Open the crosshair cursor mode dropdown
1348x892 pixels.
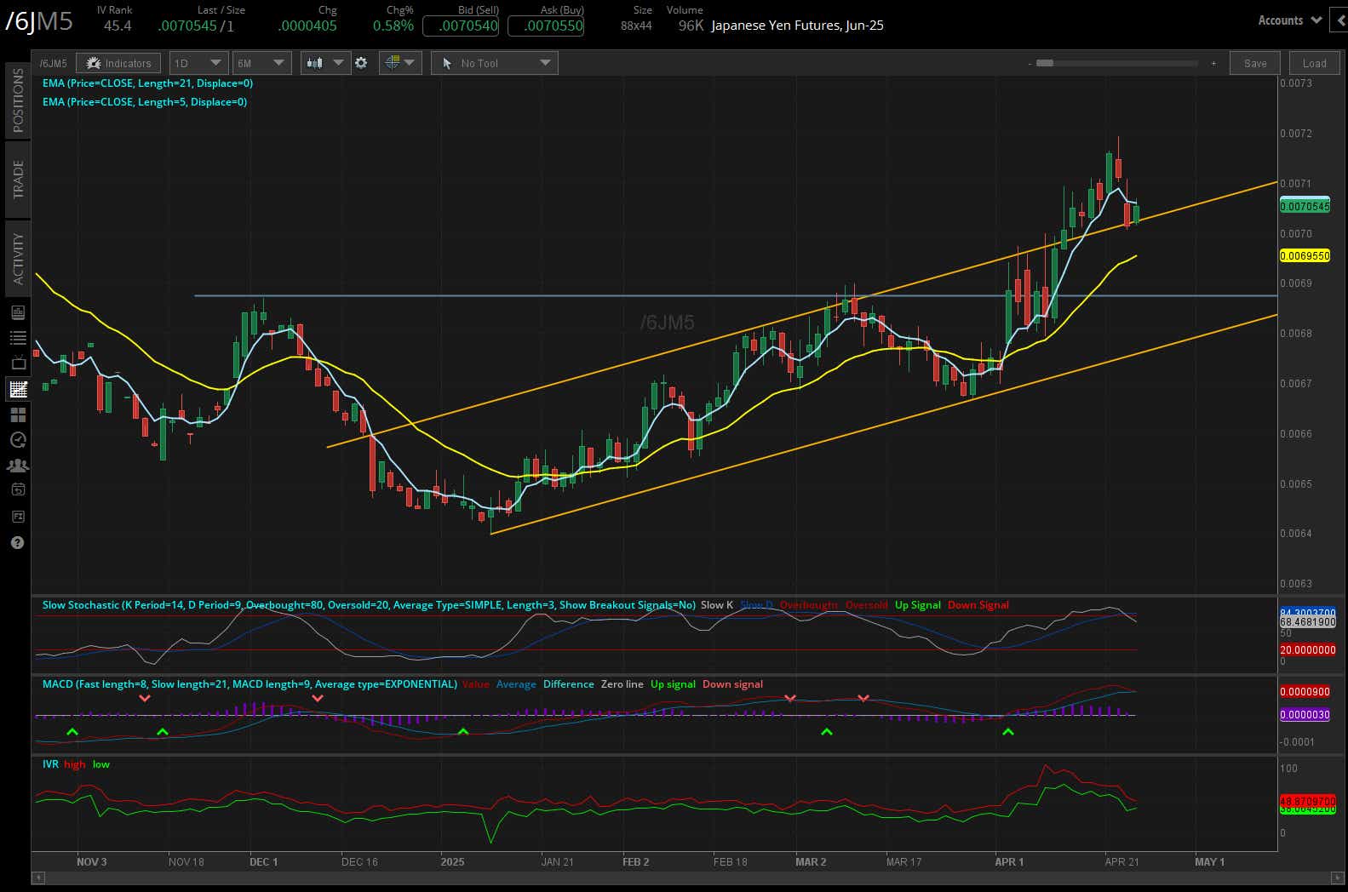[399, 63]
